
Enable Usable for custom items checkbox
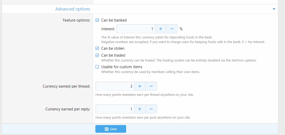coord(97,67)
